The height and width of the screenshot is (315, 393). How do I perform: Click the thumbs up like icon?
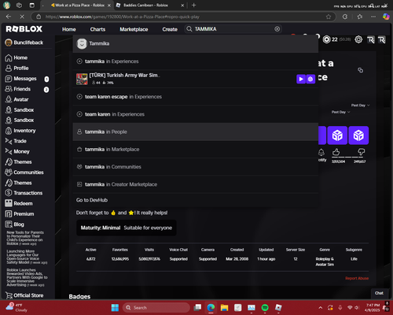(336, 152)
